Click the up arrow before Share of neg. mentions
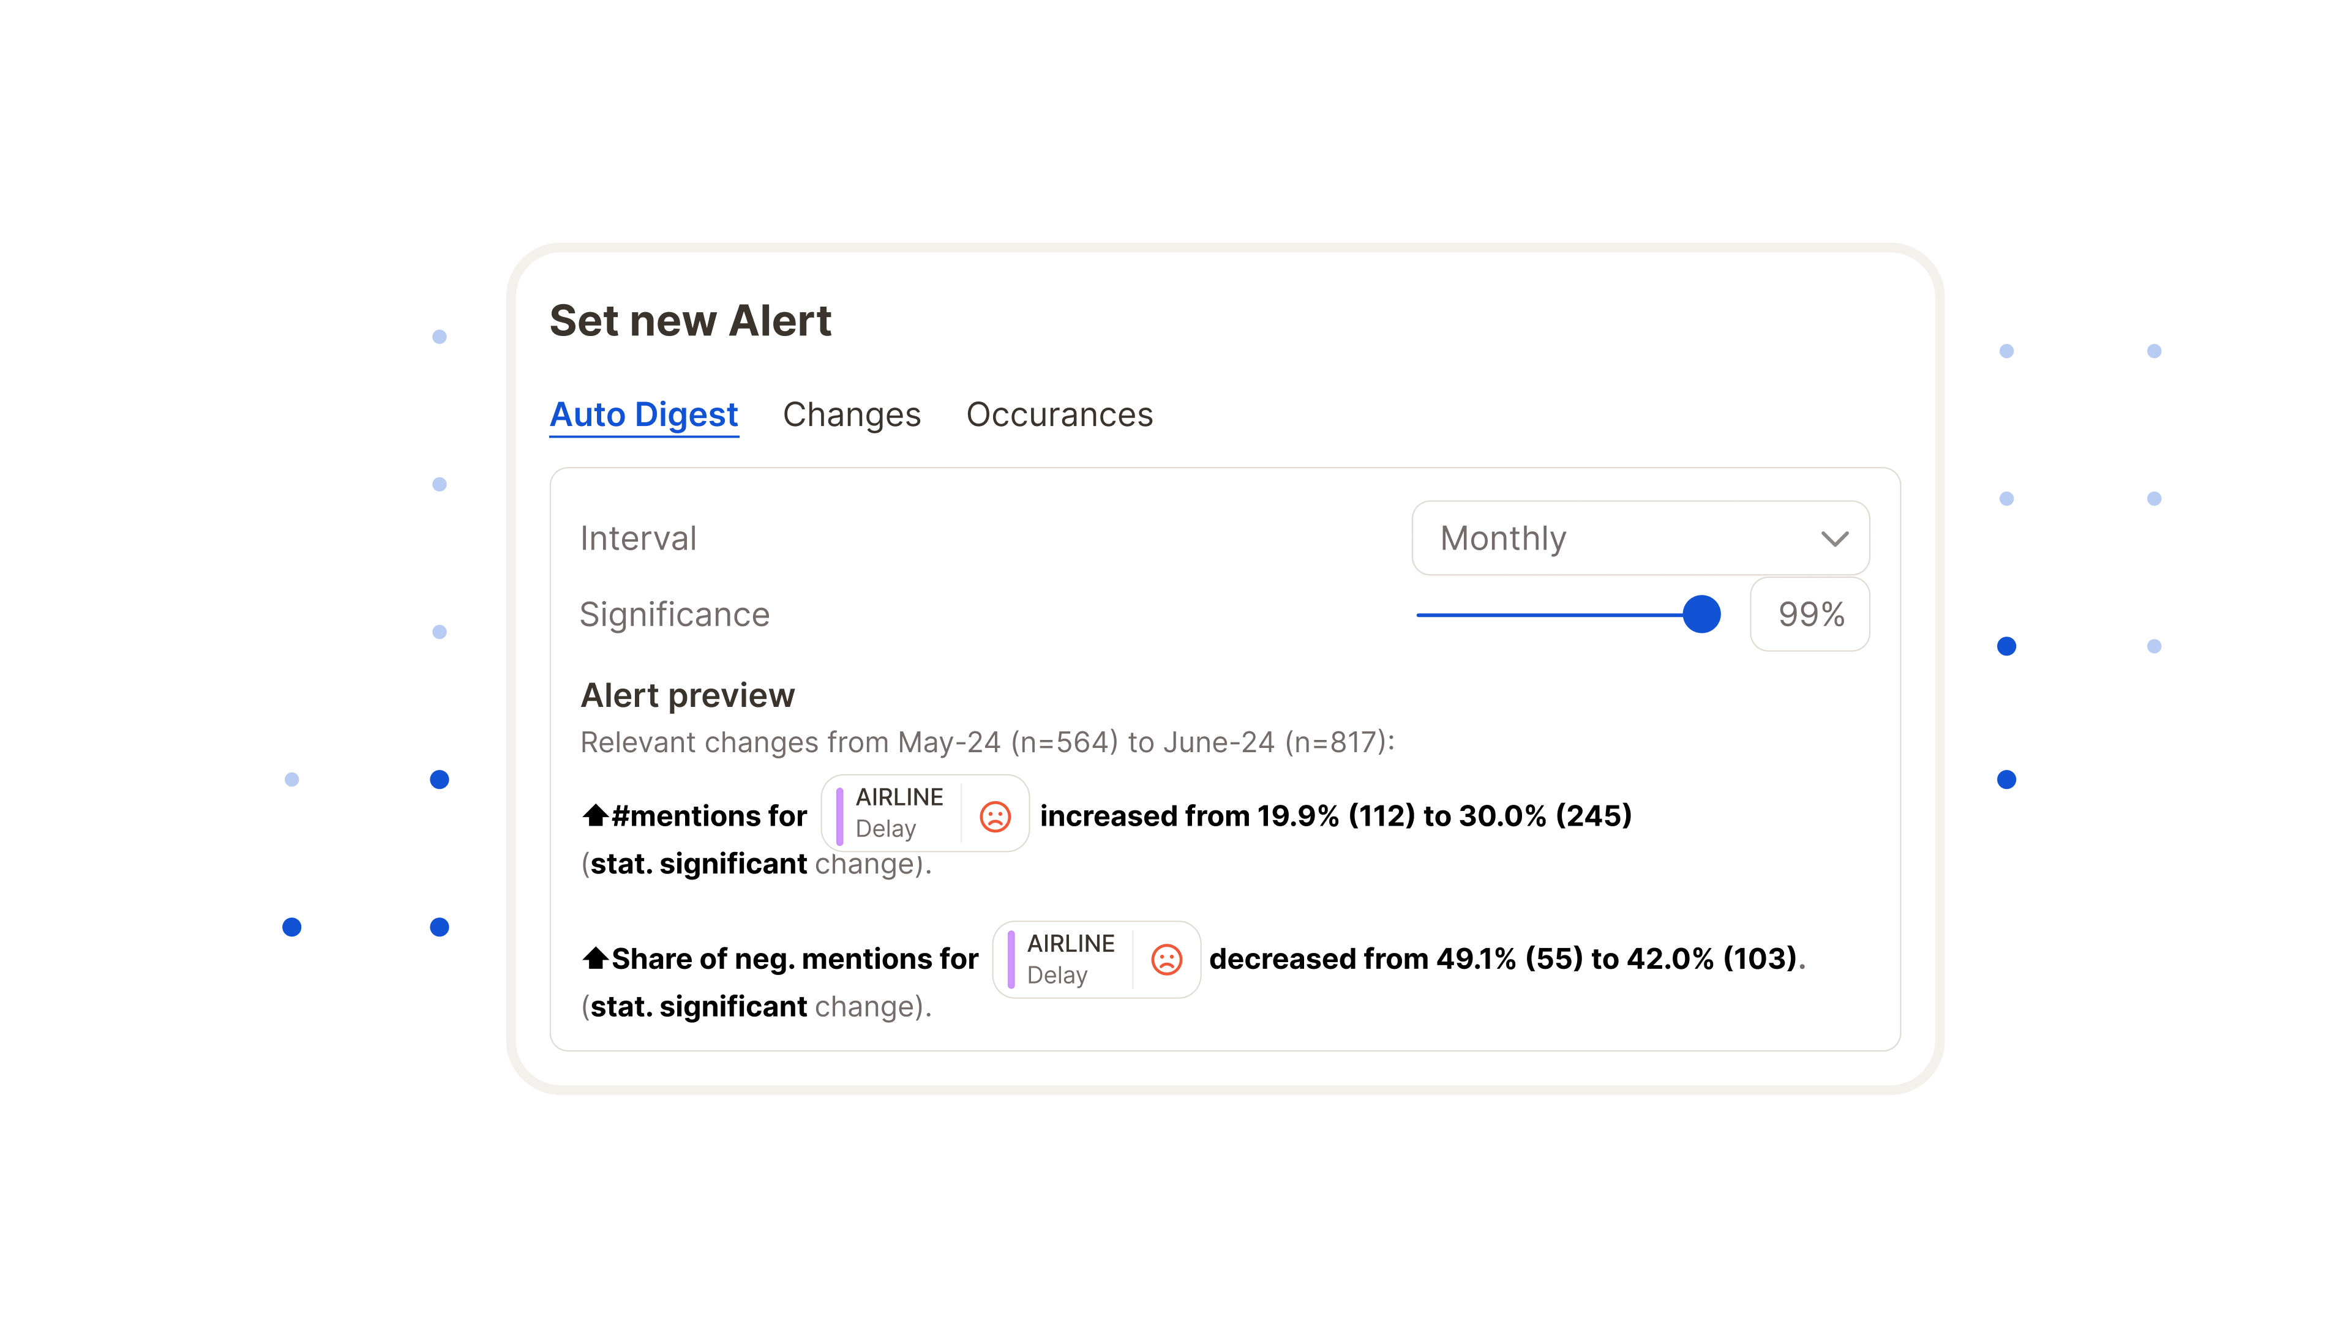This screenshot has width=2351, height=1322. click(x=595, y=958)
